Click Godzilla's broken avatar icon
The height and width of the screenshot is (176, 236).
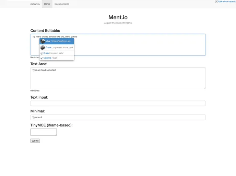click(42, 58)
